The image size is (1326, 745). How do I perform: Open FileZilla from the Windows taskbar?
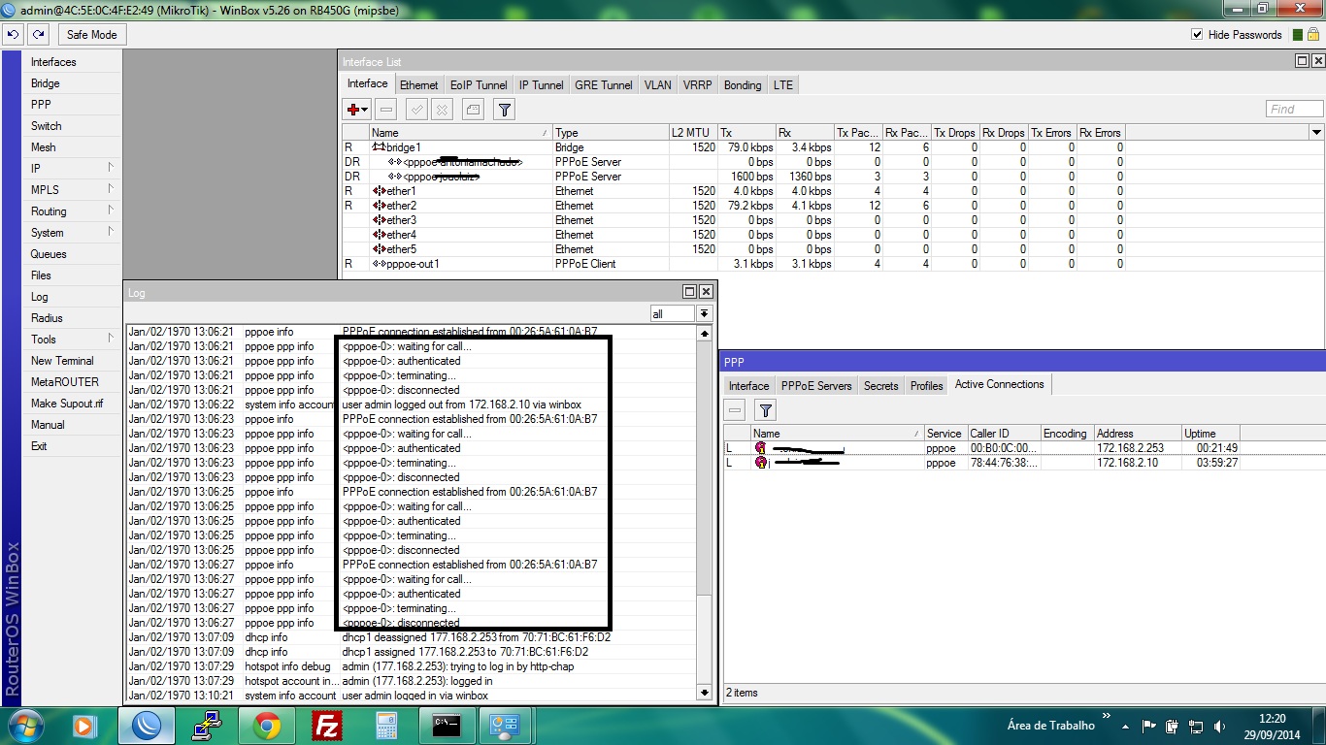(326, 726)
